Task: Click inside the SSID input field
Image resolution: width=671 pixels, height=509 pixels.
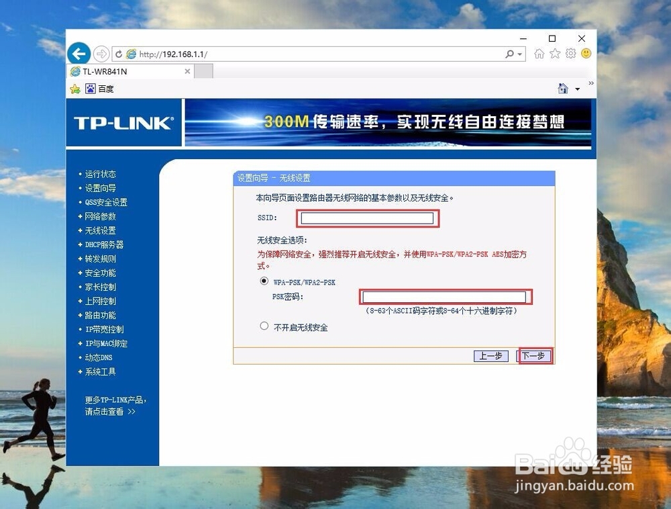Action: pyautogui.click(x=367, y=218)
